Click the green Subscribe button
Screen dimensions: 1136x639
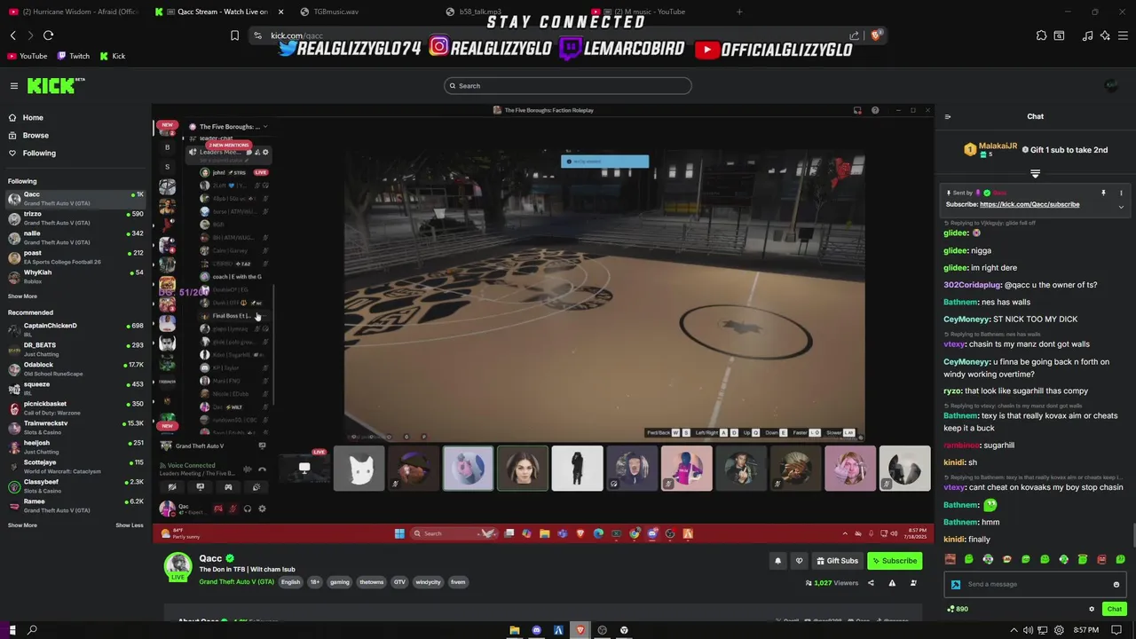895,561
